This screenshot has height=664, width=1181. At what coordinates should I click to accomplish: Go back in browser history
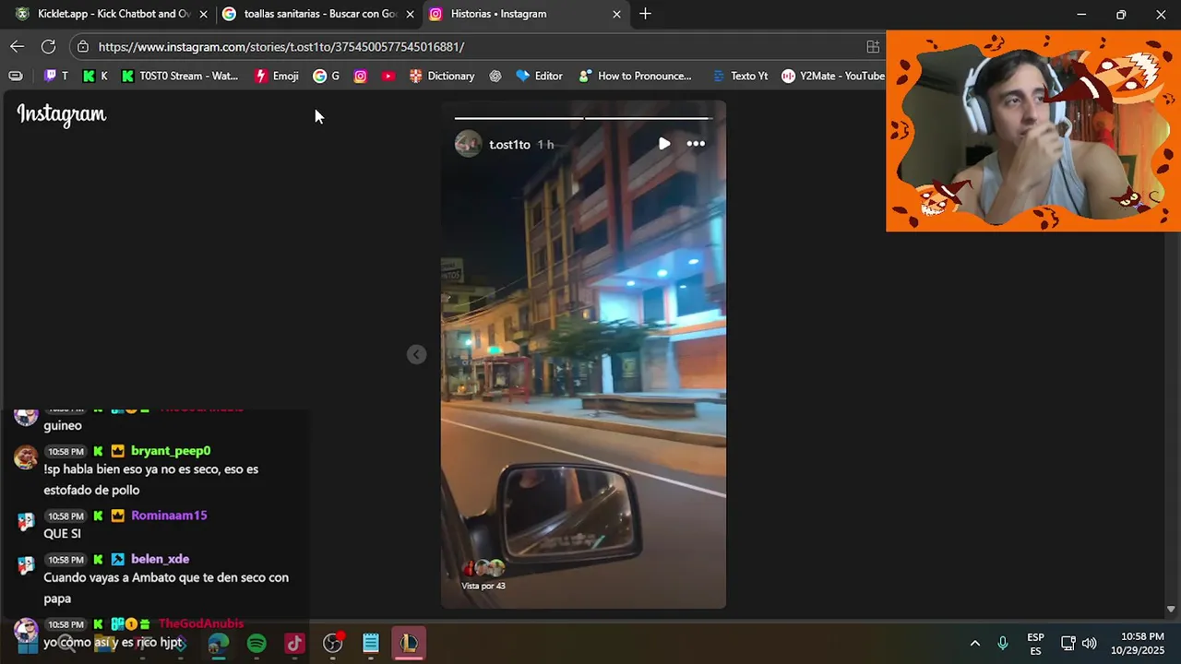pos(18,46)
